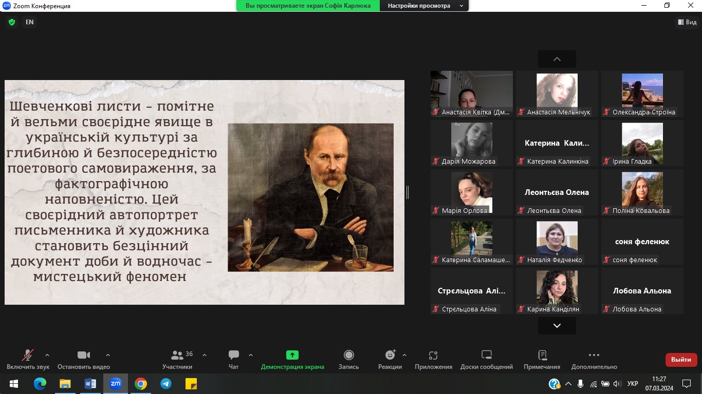
Task: Open Приложения apps panel
Action: tap(433, 359)
